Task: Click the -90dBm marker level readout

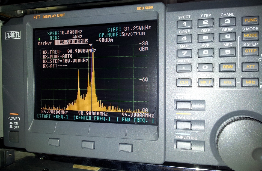Action: (x=105, y=40)
